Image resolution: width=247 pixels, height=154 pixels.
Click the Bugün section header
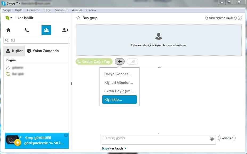[11, 60]
